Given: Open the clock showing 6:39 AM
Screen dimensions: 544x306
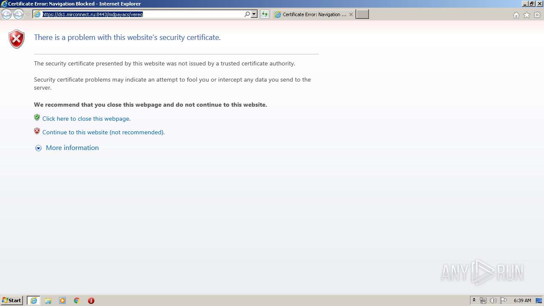Looking at the screenshot, I should coord(522,300).
